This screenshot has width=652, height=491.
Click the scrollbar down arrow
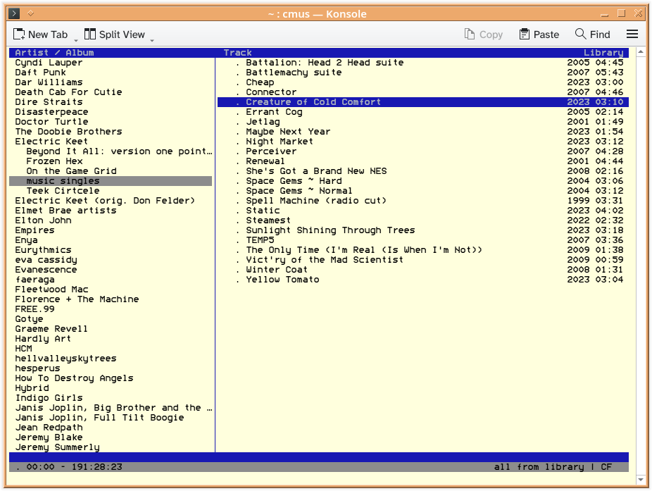coord(641,479)
